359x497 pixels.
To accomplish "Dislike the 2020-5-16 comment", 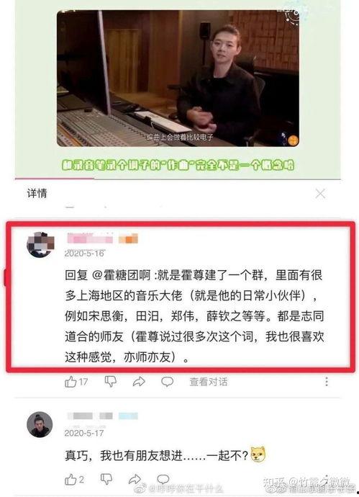I will point(110,382).
